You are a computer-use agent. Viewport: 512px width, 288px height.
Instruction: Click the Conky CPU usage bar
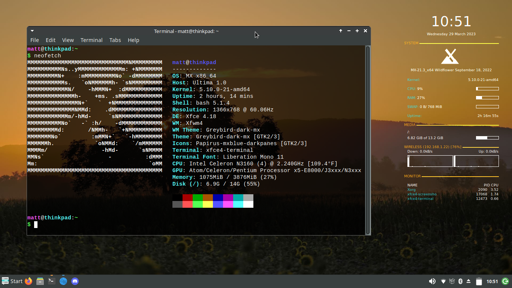click(487, 89)
